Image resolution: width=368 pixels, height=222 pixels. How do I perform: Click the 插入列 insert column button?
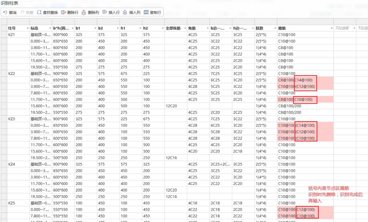pos(131,12)
